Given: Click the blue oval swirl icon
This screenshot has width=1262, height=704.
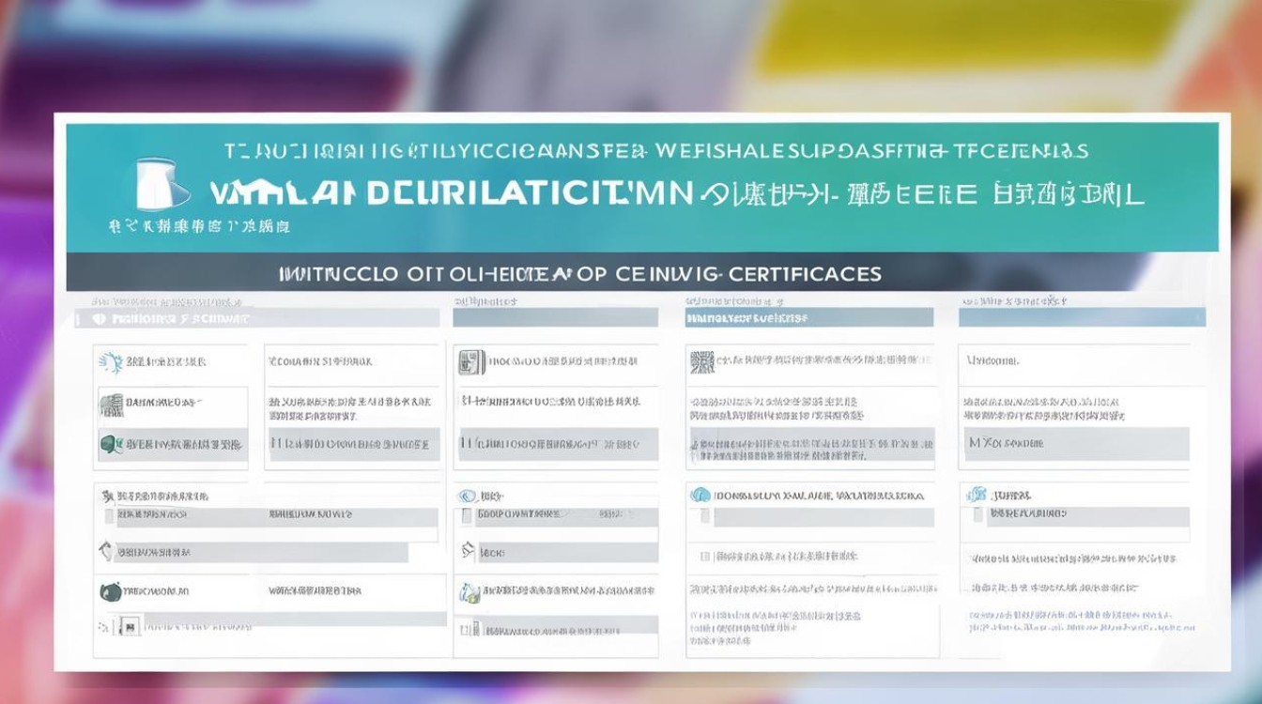Looking at the screenshot, I should coord(467,496).
